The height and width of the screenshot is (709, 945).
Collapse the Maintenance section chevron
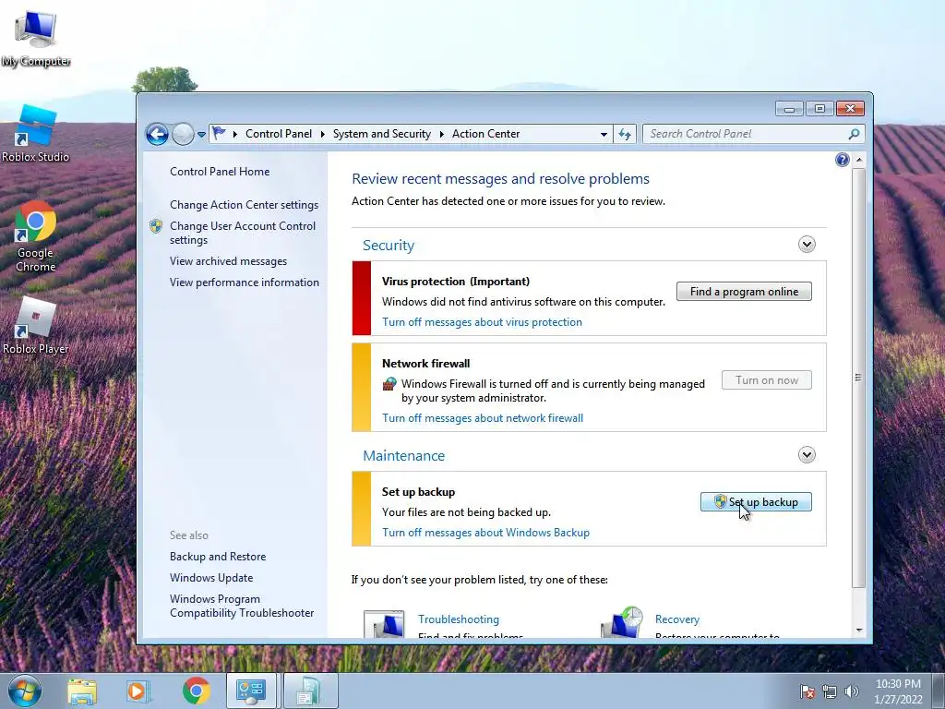coord(807,454)
